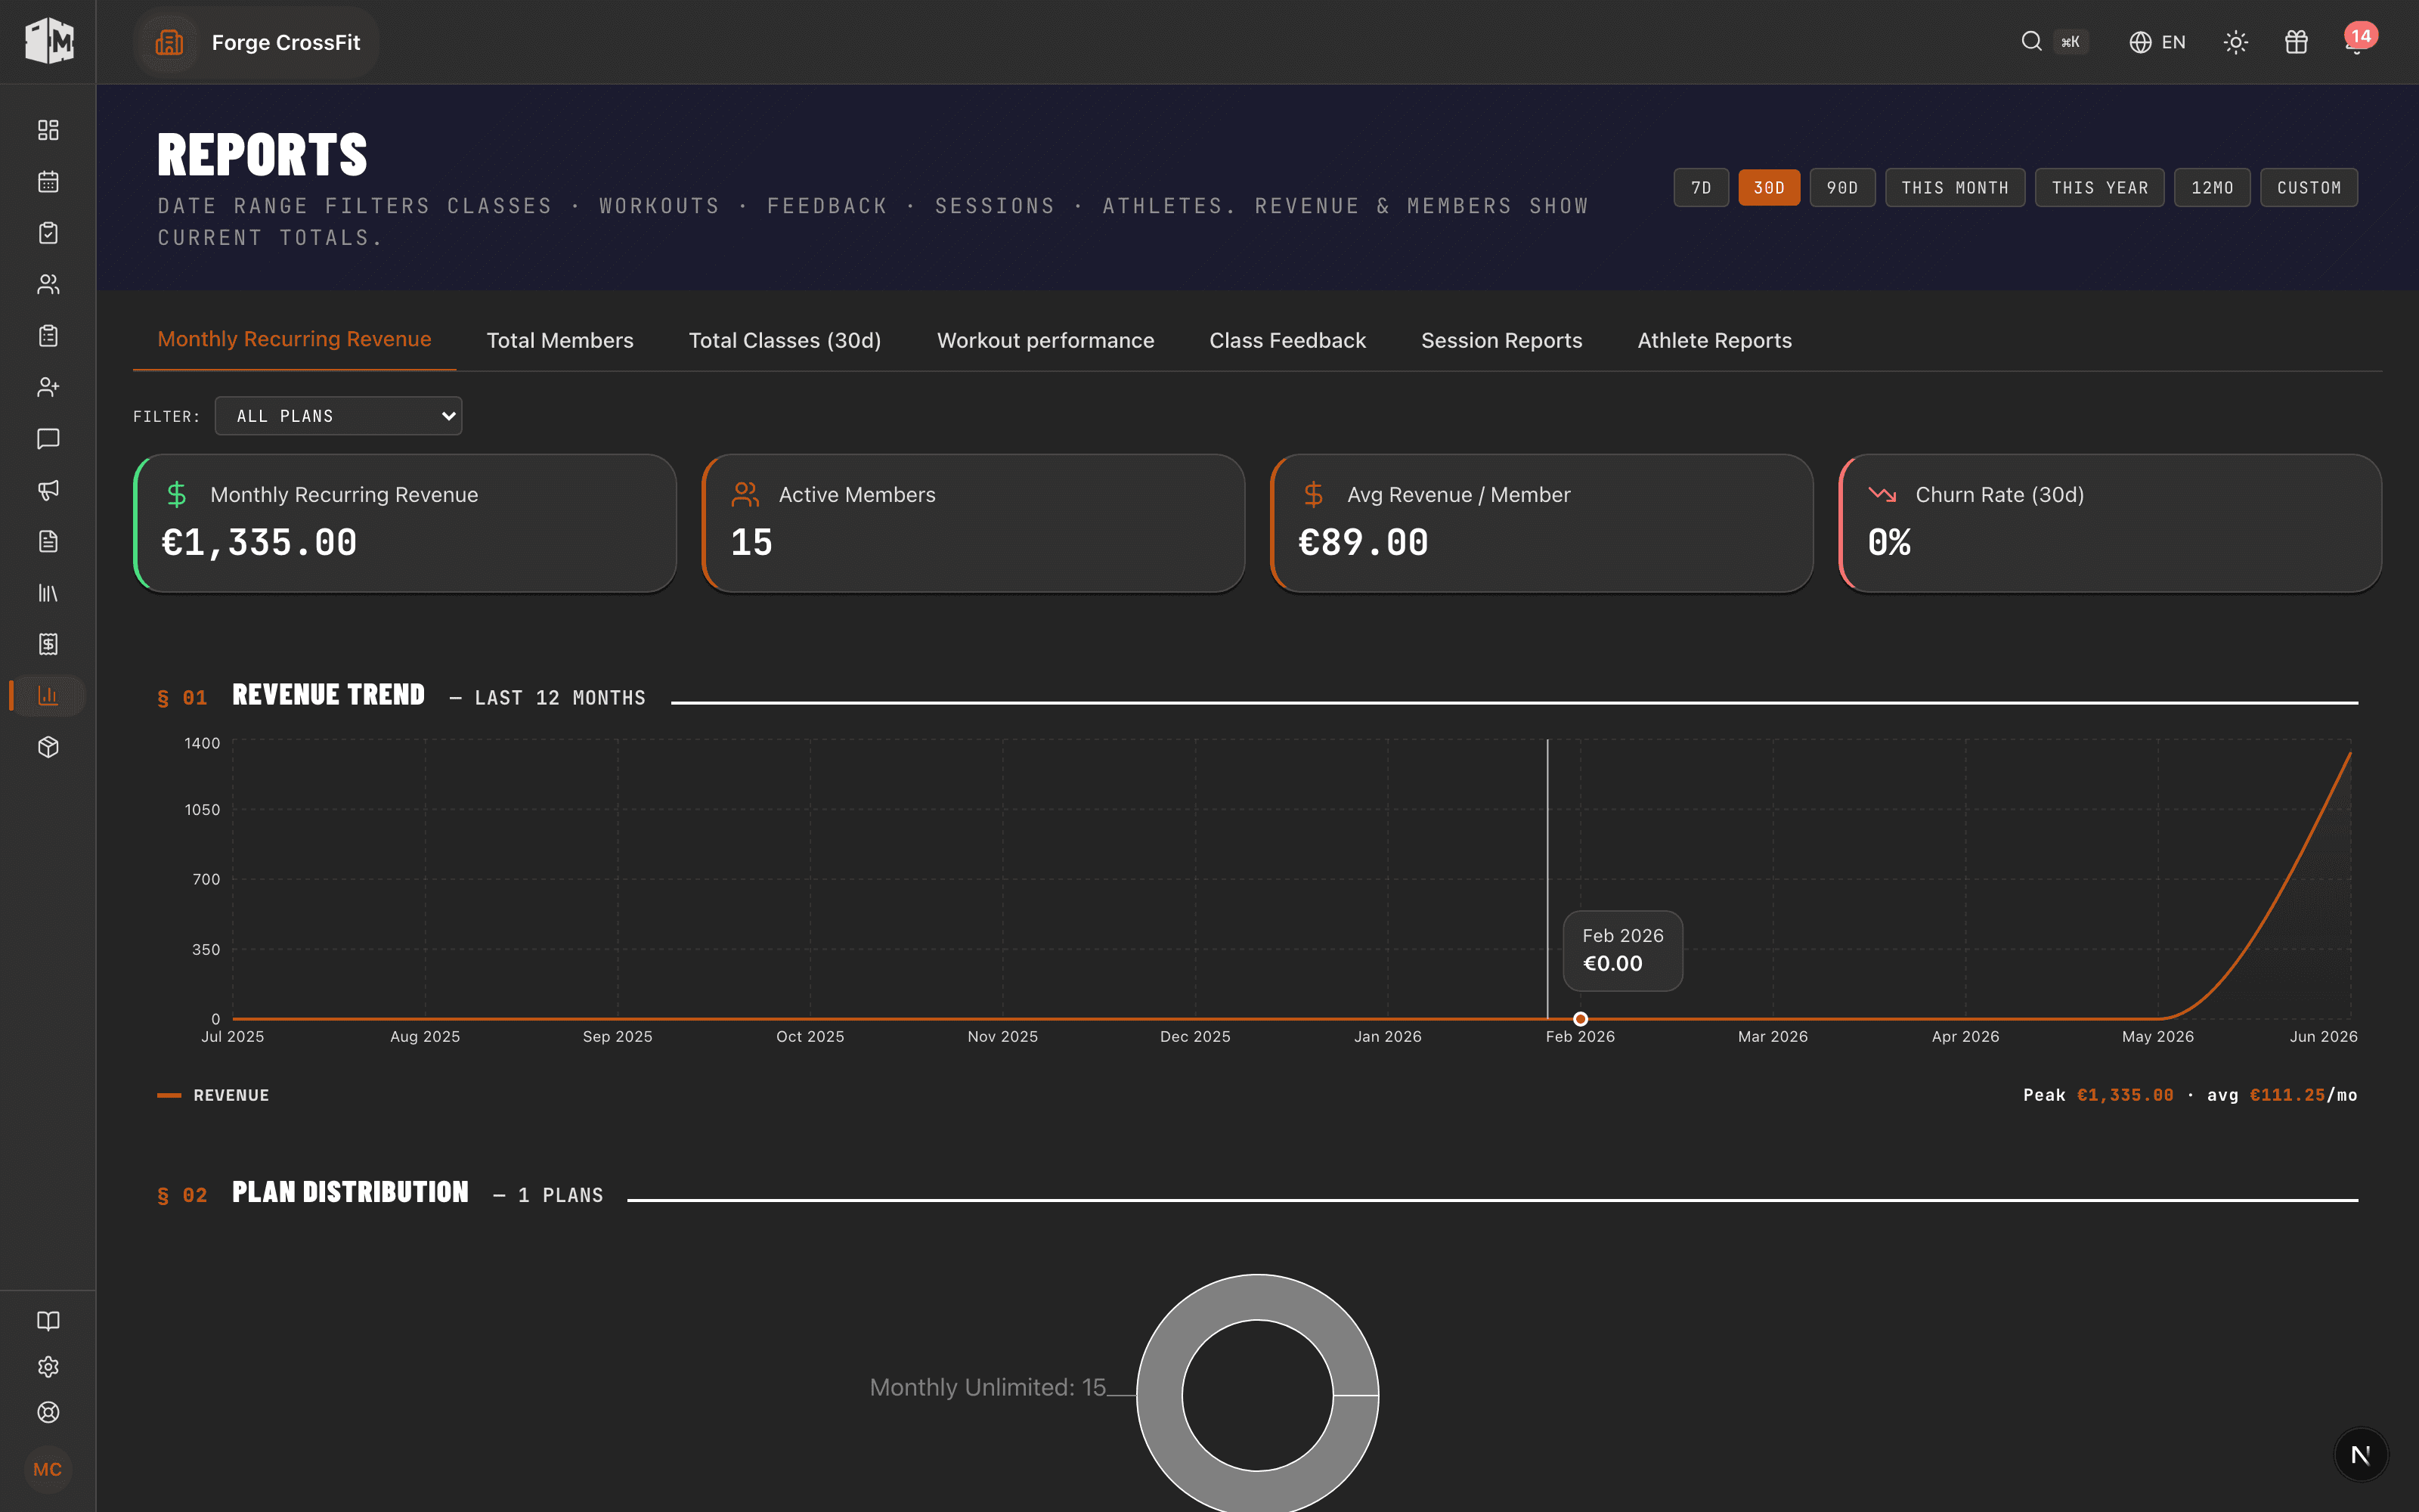Image resolution: width=2419 pixels, height=1512 pixels.
Task: Switch to Monthly Recurring Revenue tab
Action: [295, 340]
